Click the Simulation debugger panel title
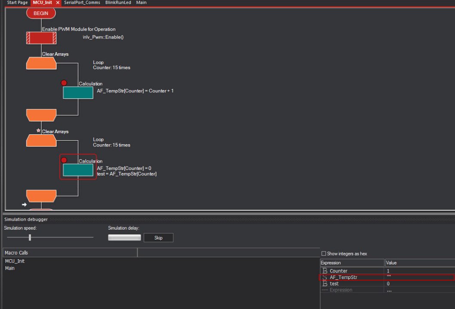The height and width of the screenshot is (309, 455). 26,219
